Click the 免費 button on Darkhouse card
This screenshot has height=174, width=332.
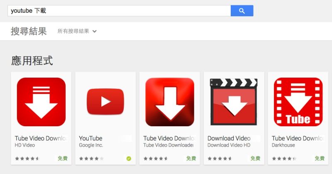pyautogui.click(x=320, y=158)
